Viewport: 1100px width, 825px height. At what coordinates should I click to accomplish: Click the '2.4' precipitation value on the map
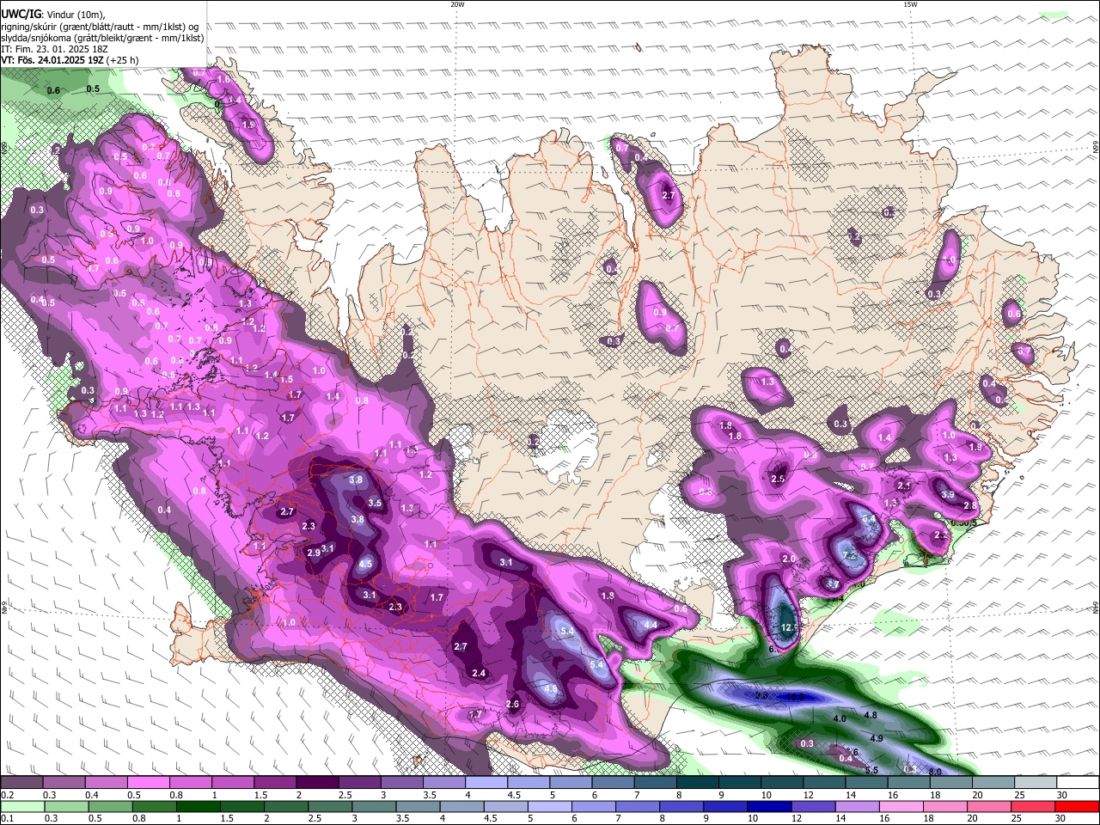[479, 673]
